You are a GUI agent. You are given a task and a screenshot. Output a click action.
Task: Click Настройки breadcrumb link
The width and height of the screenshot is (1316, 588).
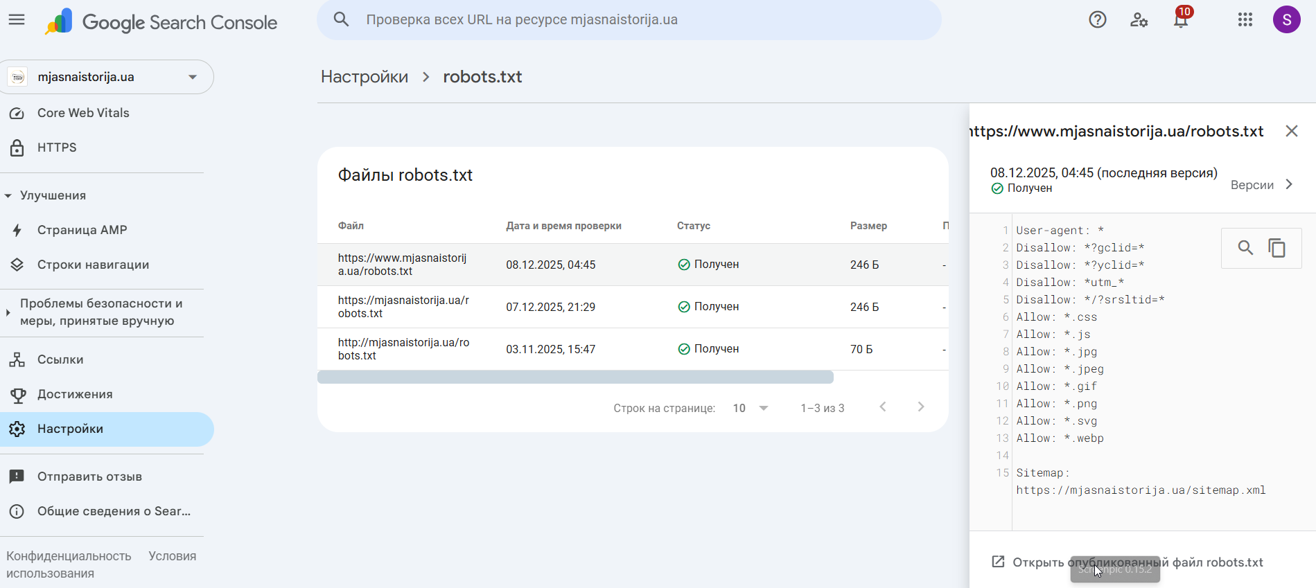point(365,76)
